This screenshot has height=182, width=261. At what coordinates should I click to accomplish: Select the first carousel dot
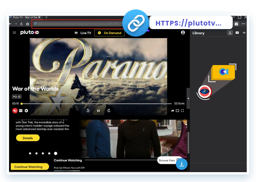point(30,153)
